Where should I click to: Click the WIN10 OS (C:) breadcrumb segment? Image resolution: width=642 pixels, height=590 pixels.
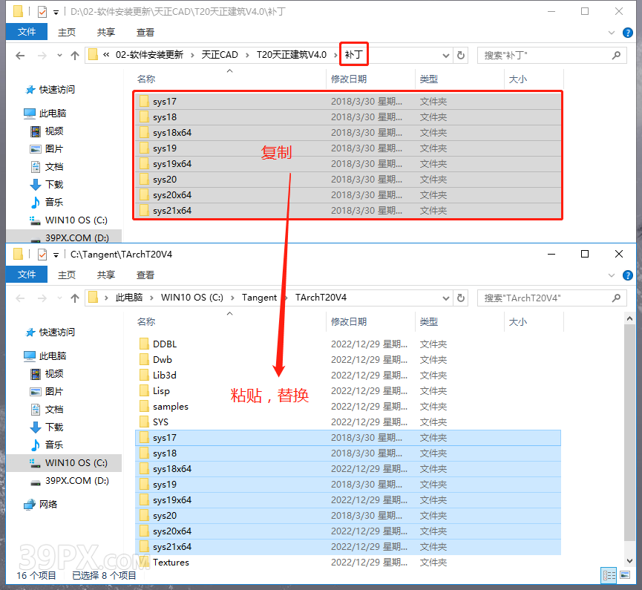click(x=192, y=298)
